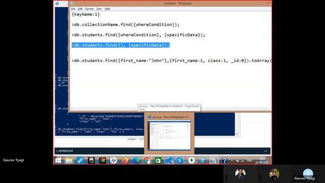Open ENG language indicator in tray
The image size is (325, 183).
(250, 161)
